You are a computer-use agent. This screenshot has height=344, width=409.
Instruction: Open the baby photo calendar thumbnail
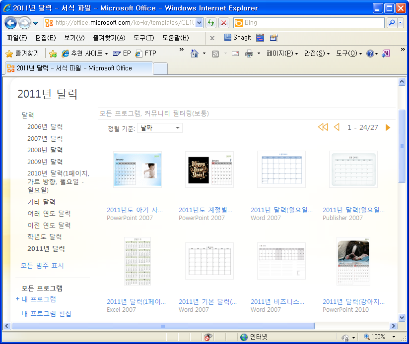pyautogui.click(x=137, y=170)
